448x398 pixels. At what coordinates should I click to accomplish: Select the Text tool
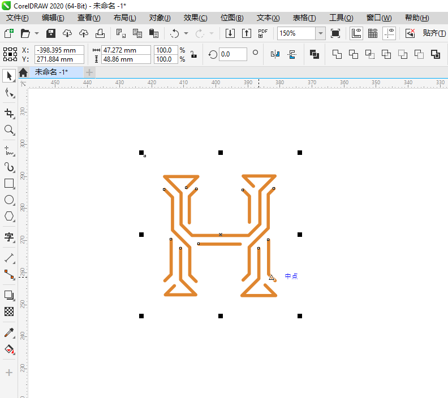(x=9, y=237)
